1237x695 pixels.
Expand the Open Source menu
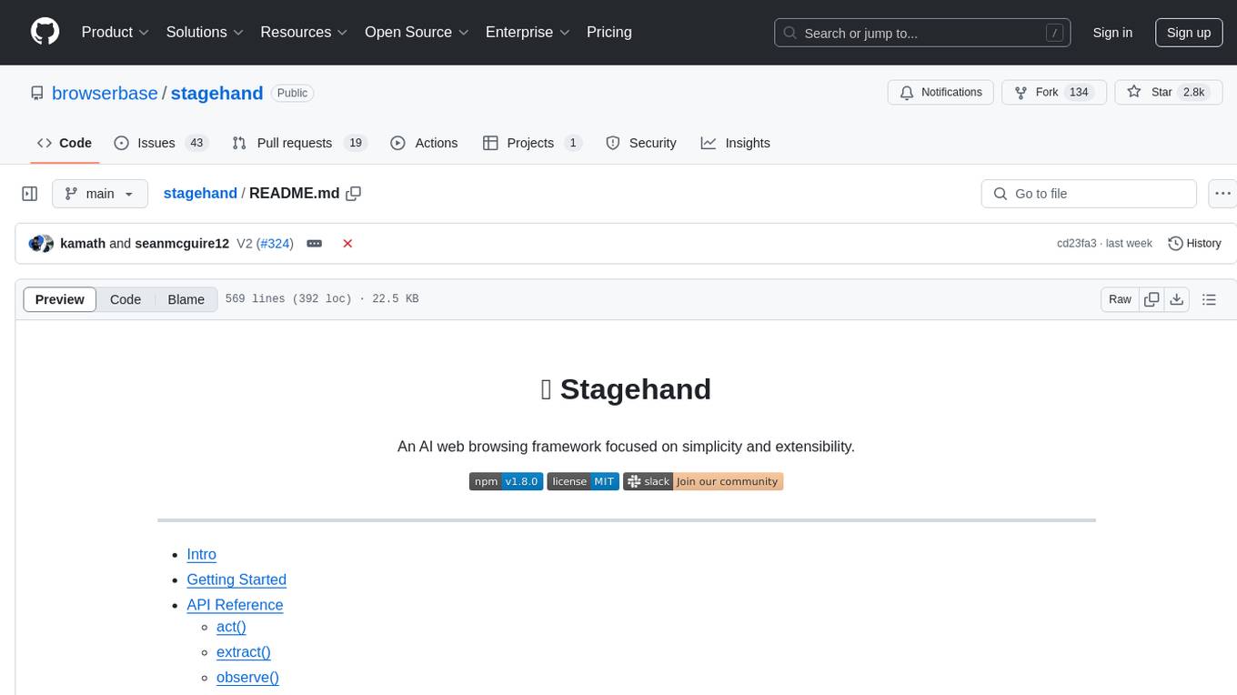[x=417, y=32]
